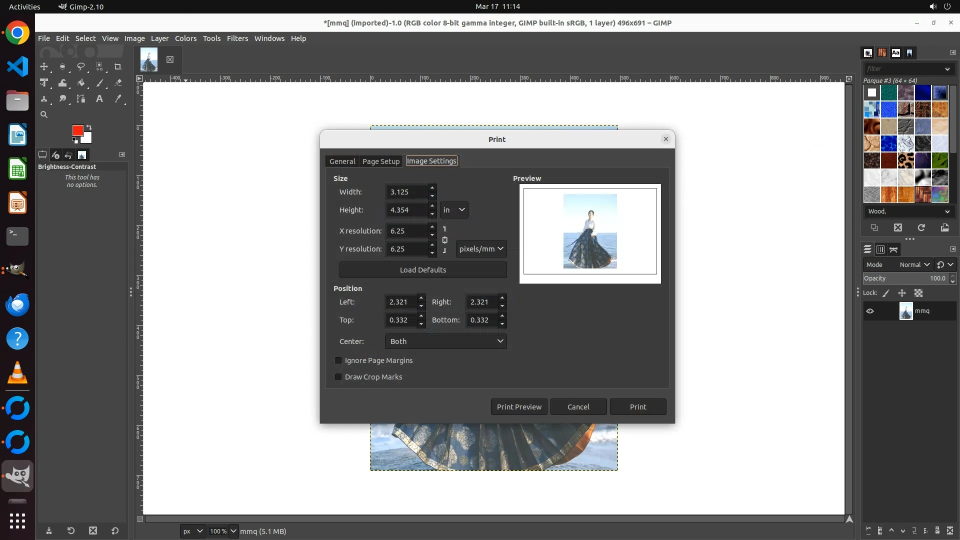Image resolution: width=960 pixels, height=540 pixels.
Task: Enable Ignore Page Margins checkbox
Action: [x=338, y=360]
